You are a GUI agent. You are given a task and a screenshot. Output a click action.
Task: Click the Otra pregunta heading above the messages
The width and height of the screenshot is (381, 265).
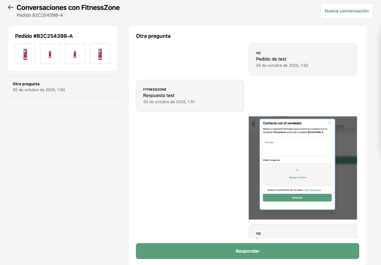tap(153, 36)
